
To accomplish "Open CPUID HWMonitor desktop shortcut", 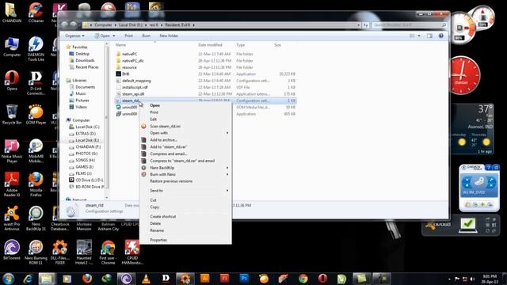I will tap(132, 252).
